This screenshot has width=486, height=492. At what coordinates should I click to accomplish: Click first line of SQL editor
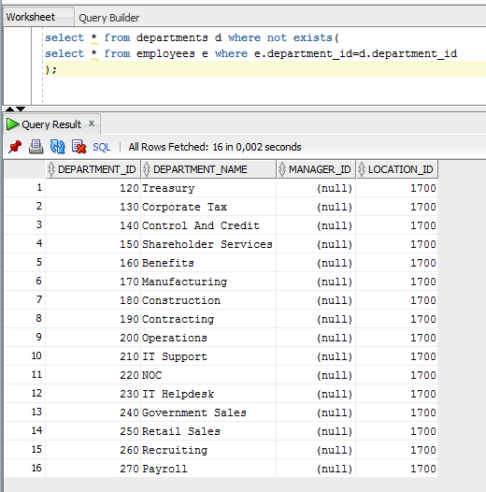click(x=192, y=37)
